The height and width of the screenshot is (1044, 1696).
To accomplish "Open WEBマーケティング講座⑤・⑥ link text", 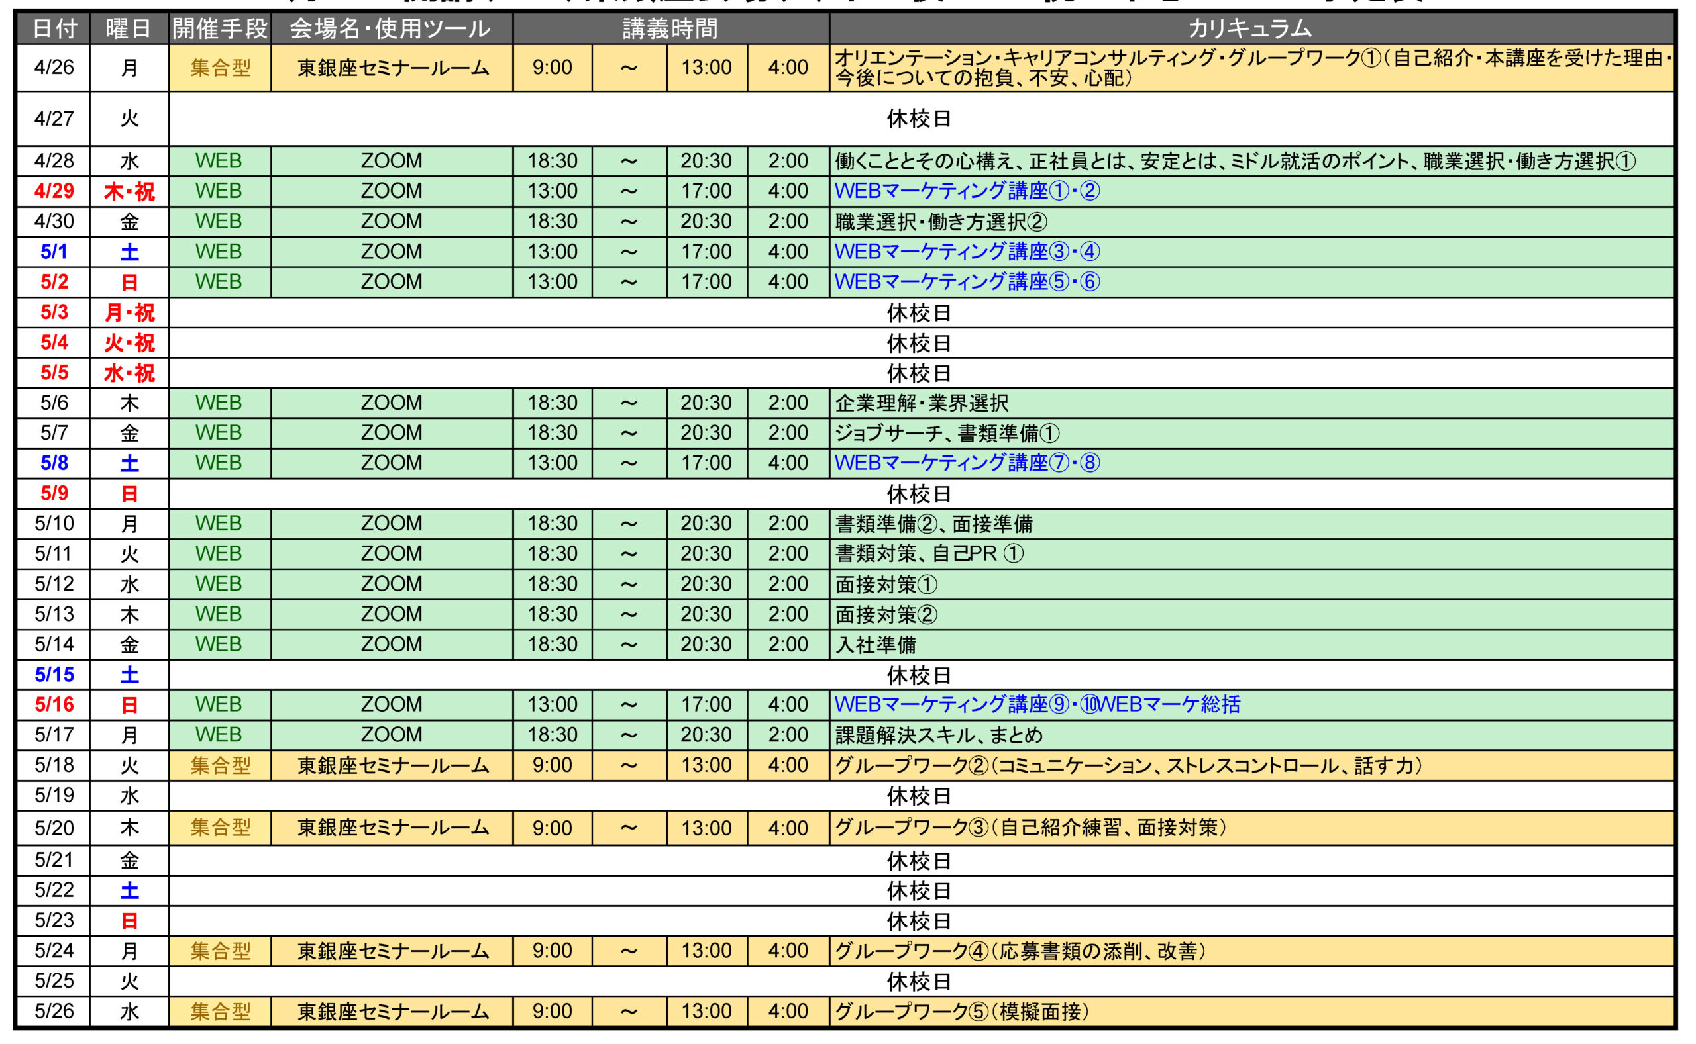I will point(967,282).
